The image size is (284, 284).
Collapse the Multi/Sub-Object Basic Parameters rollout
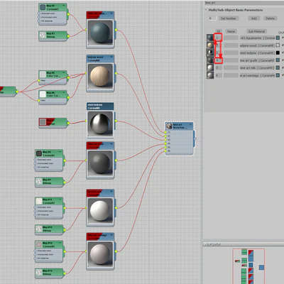click(206, 10)
